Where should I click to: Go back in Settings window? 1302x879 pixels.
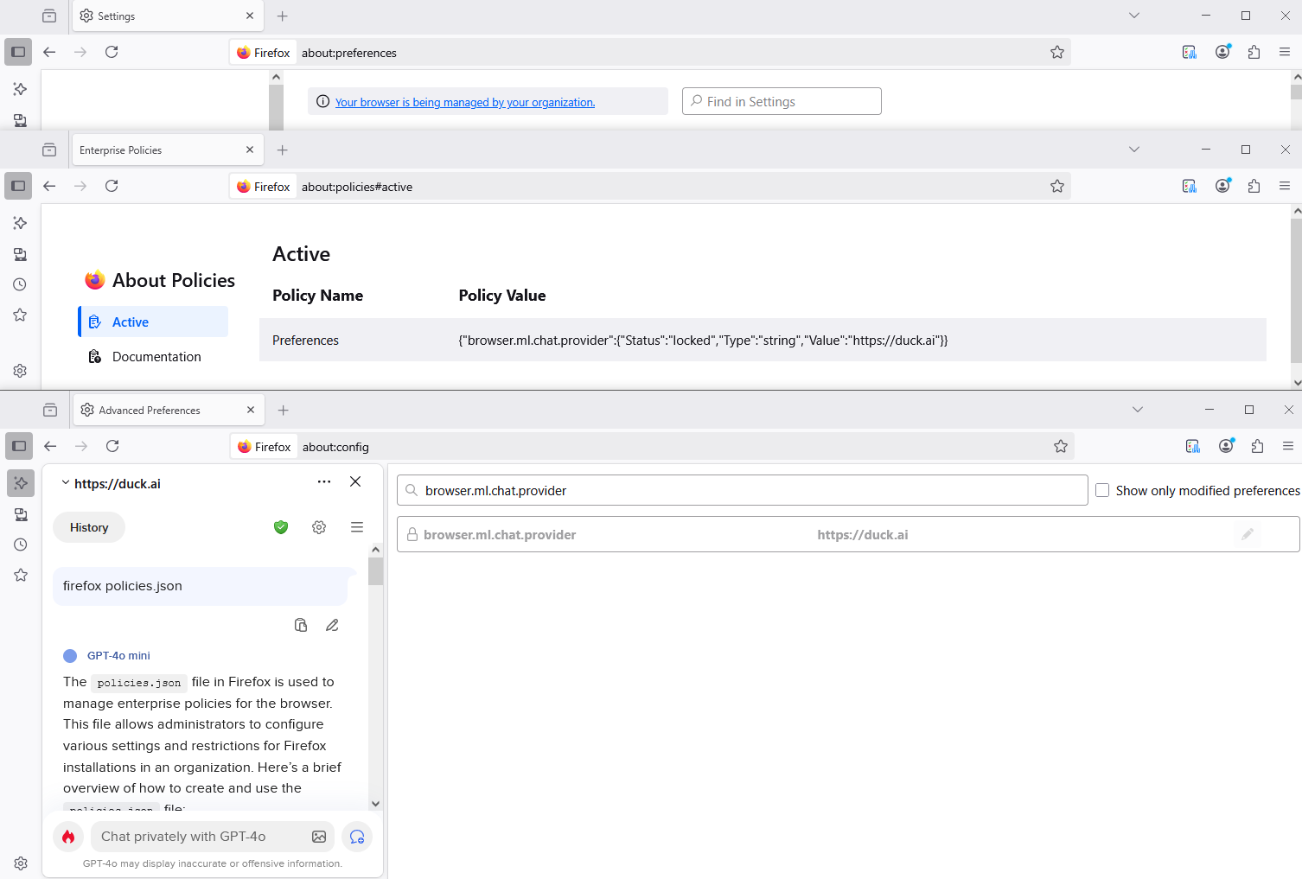[x=49, y=52]
